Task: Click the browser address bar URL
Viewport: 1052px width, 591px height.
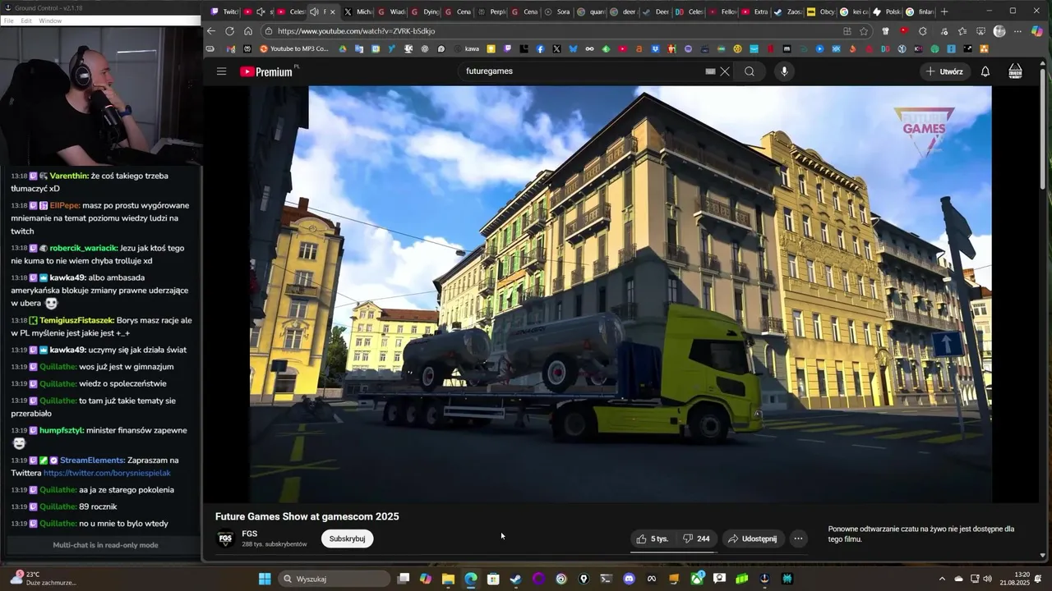Action: 356,31
